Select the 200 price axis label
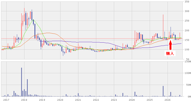Screen dimensions: 192x101 point(187,31)
